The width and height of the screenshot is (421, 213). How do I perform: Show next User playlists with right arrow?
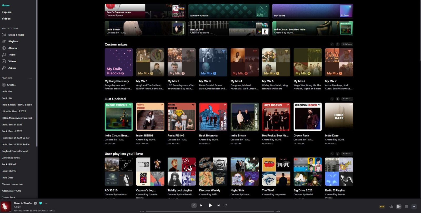pos(338,154)
